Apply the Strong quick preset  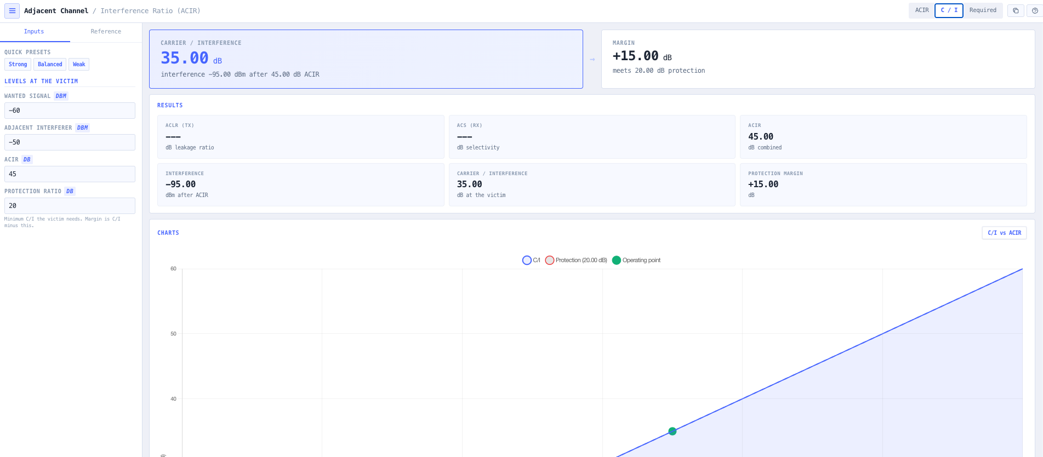(x=18, y=65)
